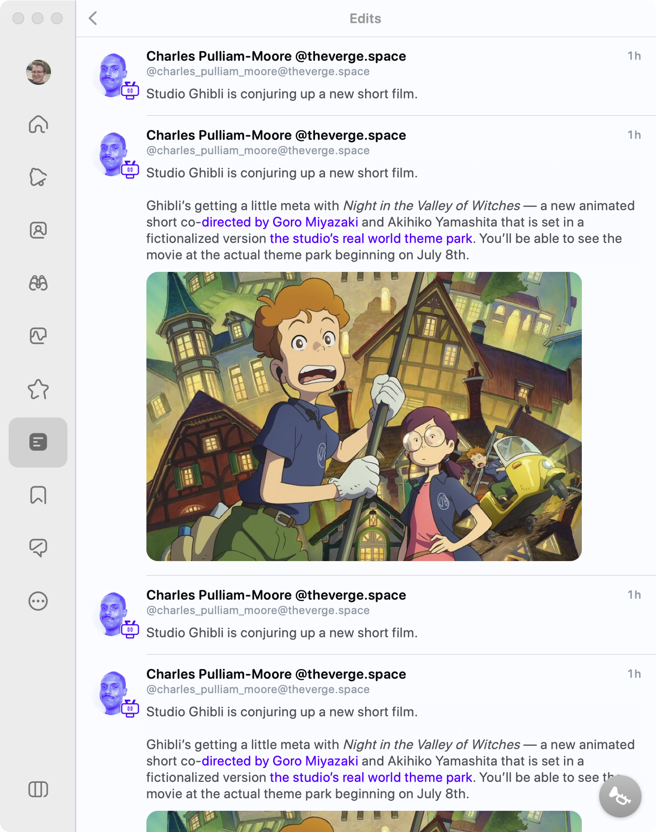656x832 pixels.
Task: Open the Explore binoculars icon
Action: pyautogui.click(x=38, y=283)
